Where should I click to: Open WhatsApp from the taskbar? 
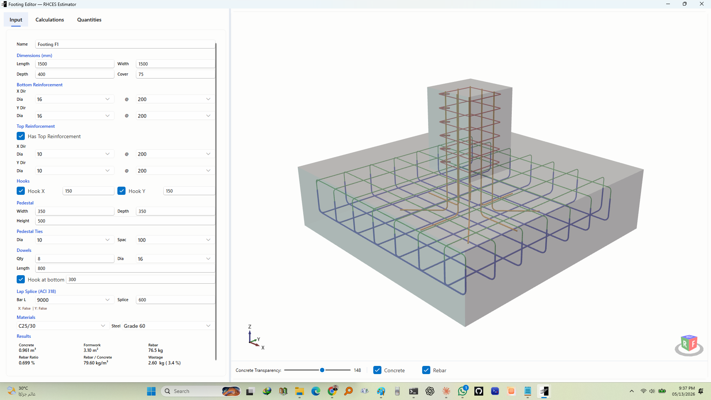pyautogui.click(x=463, y=391)
